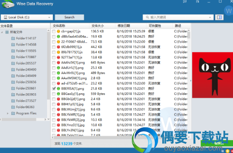Select Folder114568 in directory tree
233x153 pixels.
(26, 45)
